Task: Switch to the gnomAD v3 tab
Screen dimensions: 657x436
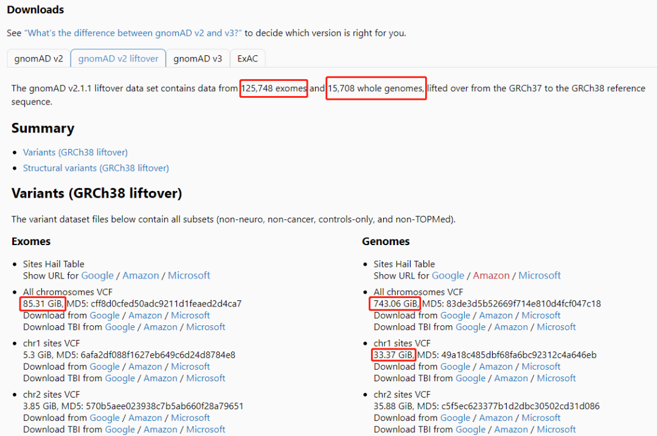Action: [x=198, y=58]
